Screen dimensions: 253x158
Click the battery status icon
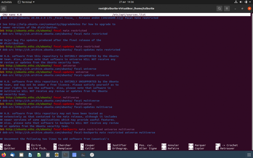point(246,2)
